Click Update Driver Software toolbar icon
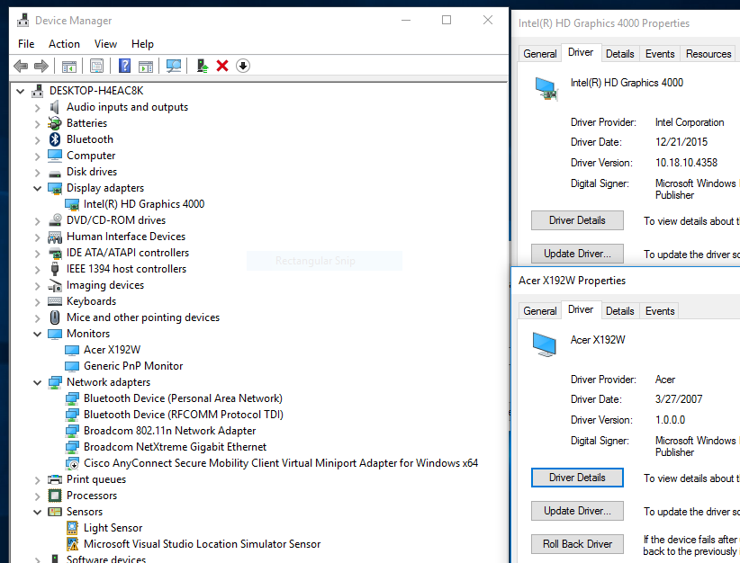The height and width of the screenshot is (563, 740). (203, 66)
